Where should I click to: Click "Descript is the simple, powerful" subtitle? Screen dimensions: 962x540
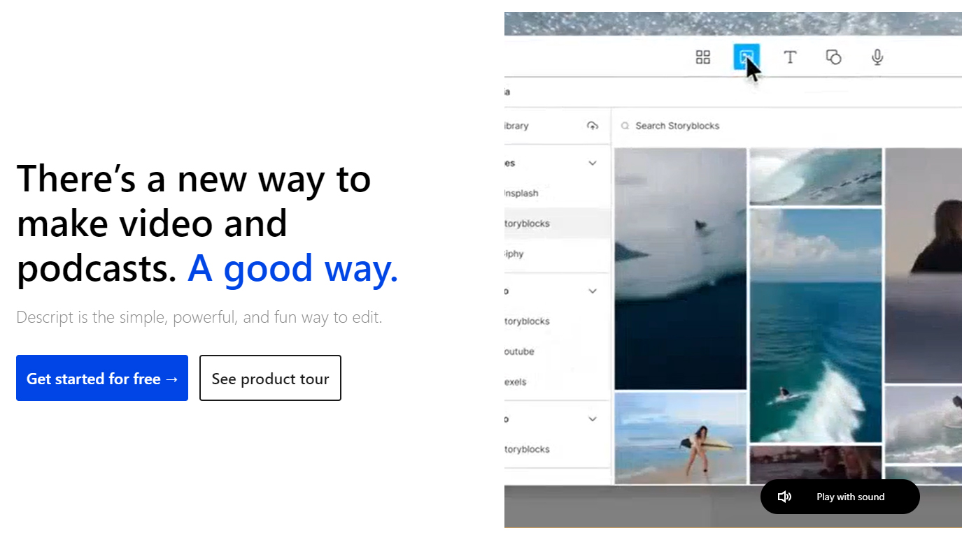point(199,317)
